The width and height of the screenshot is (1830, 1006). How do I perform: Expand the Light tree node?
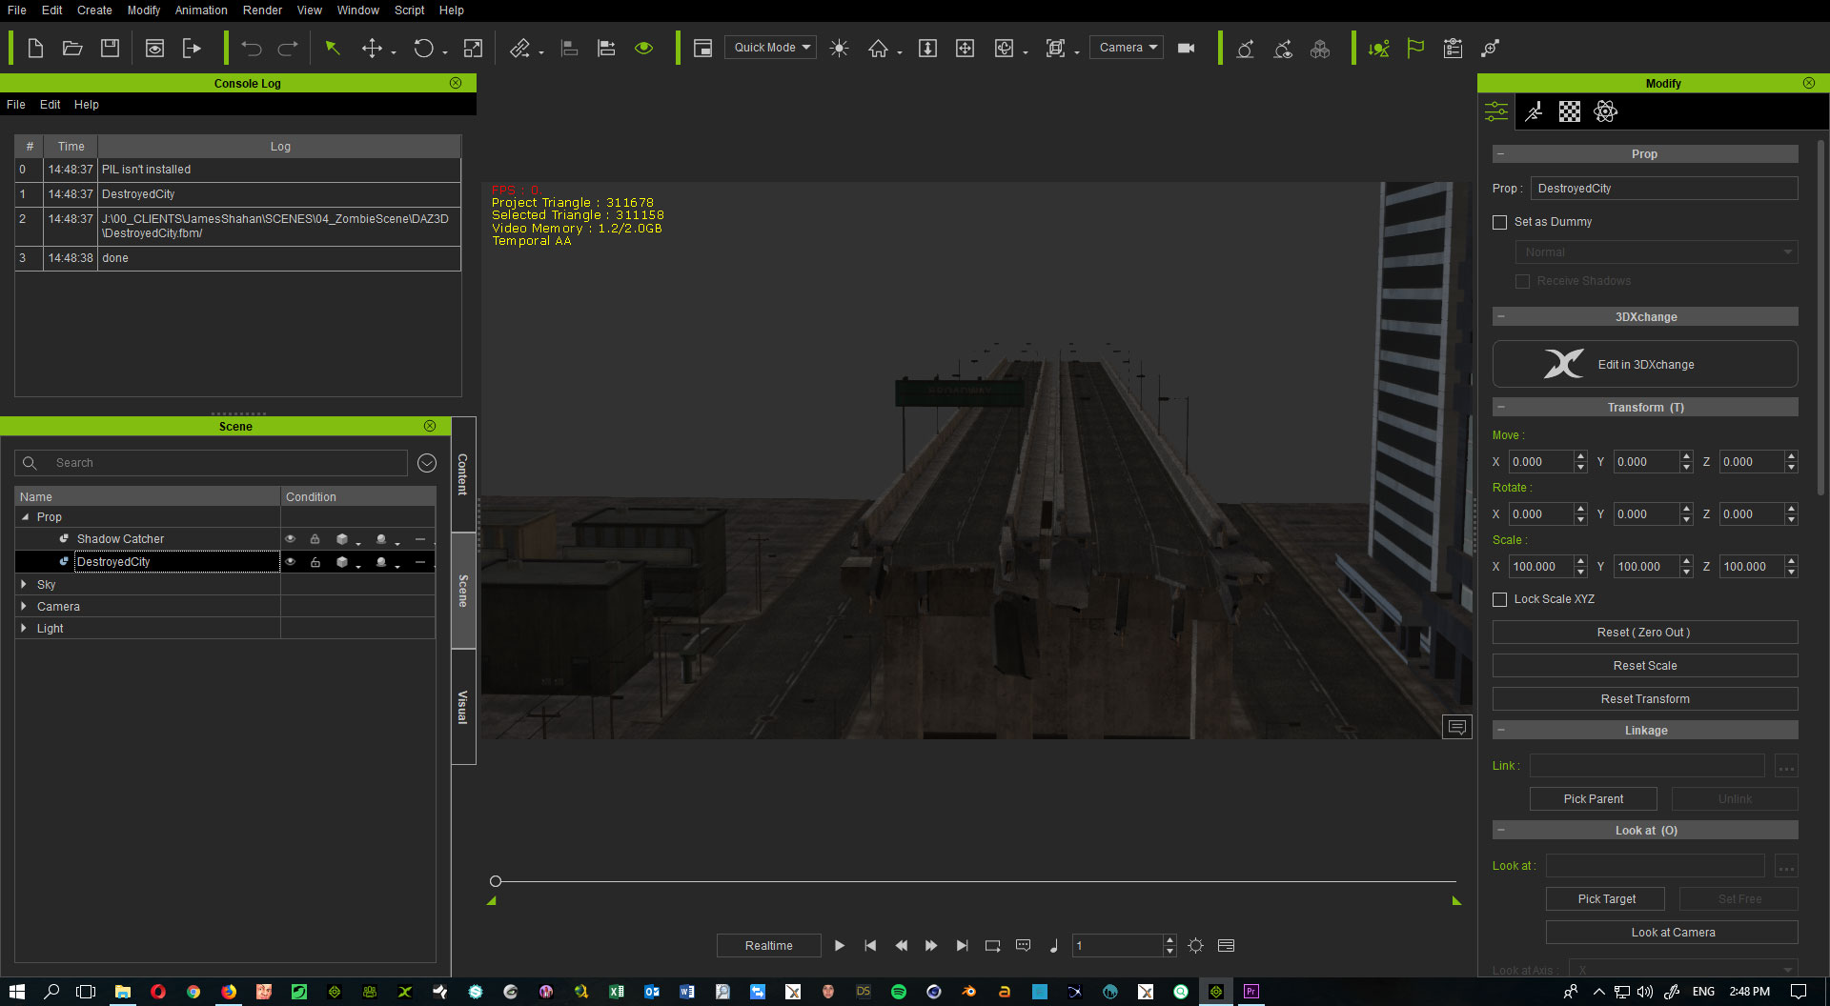(24, 628)
